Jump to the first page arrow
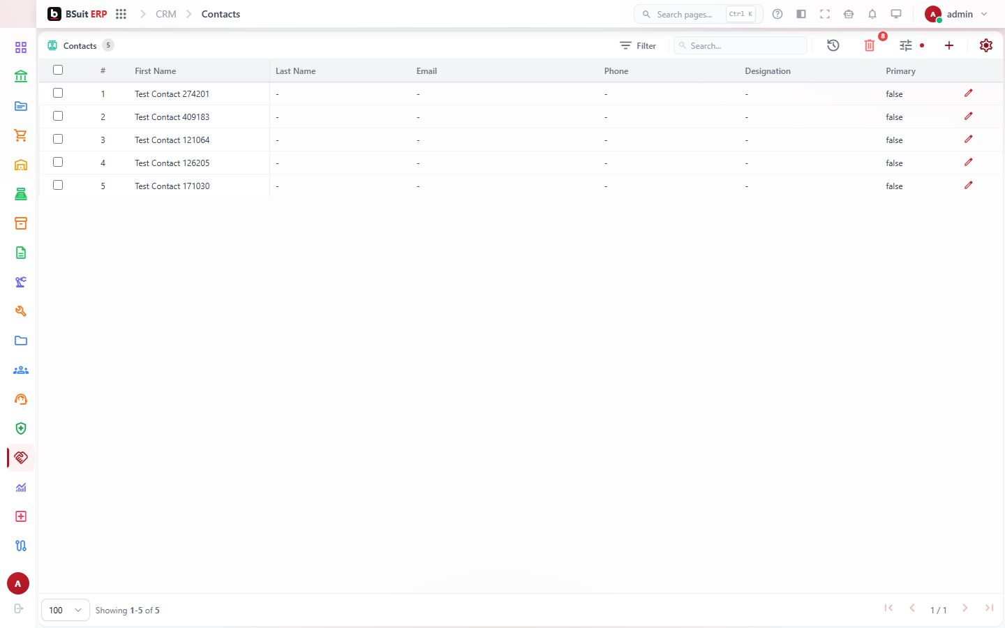The image size is (1005, 628). click(x=888, y=608)
